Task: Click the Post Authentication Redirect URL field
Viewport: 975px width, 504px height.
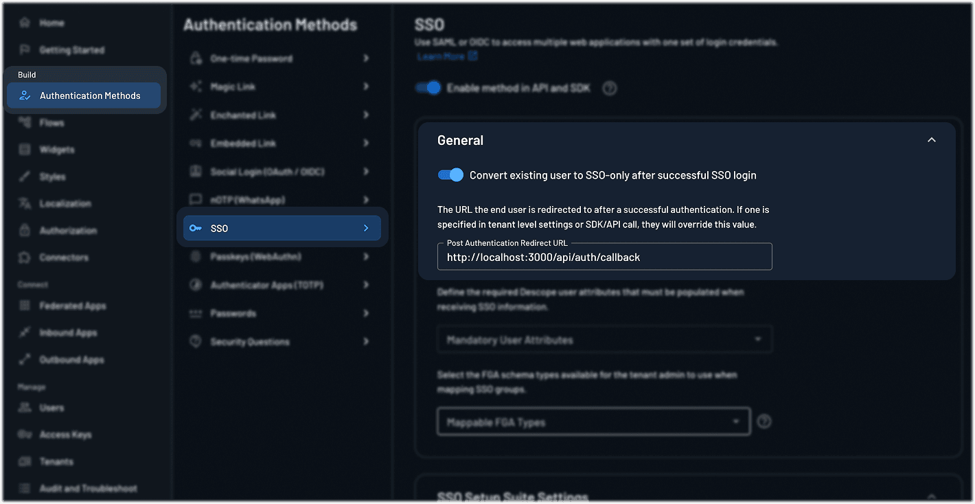Action: tap(604, 257)
